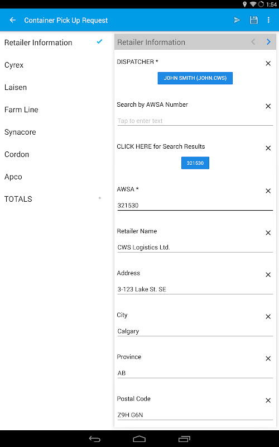
Task: Open the three-dot overflow menu
Action: (x=268, y=20)
